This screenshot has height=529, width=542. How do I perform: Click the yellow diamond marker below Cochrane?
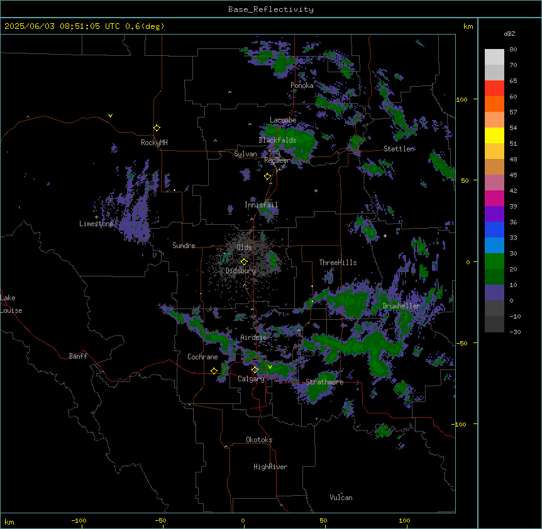(x=214, y=371)
